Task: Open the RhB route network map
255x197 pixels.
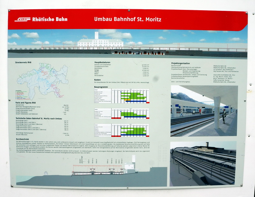Action: pos(43,81)
